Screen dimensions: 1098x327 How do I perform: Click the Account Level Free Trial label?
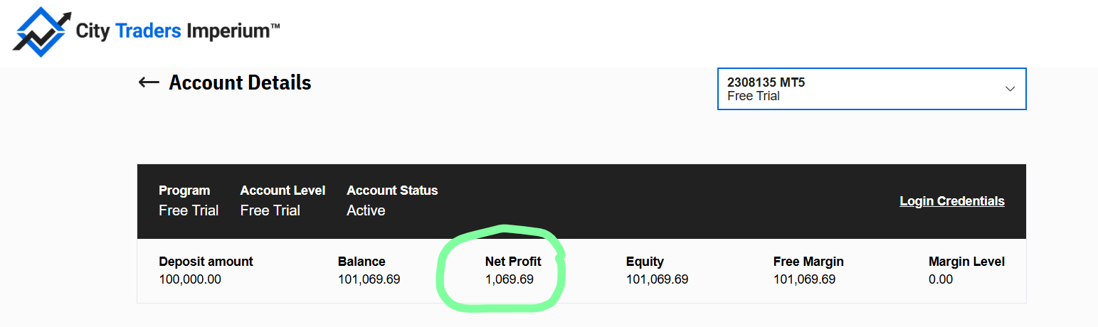[270, 210]
